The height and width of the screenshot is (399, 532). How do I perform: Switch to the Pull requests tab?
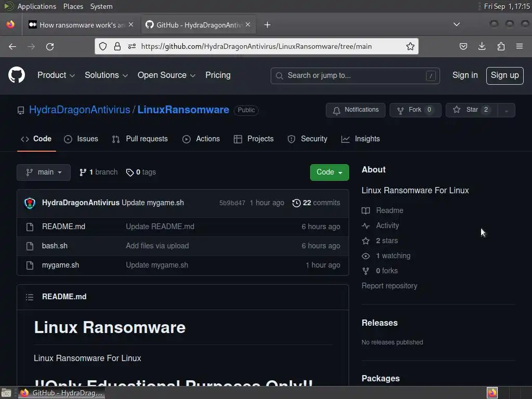(x=140, y=139)
